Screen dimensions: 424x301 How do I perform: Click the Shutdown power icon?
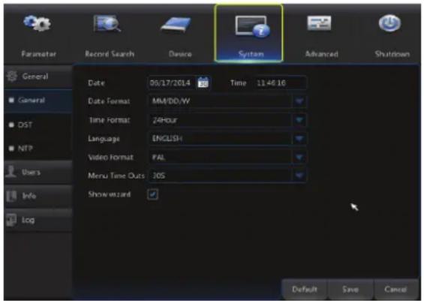(389, 23)
